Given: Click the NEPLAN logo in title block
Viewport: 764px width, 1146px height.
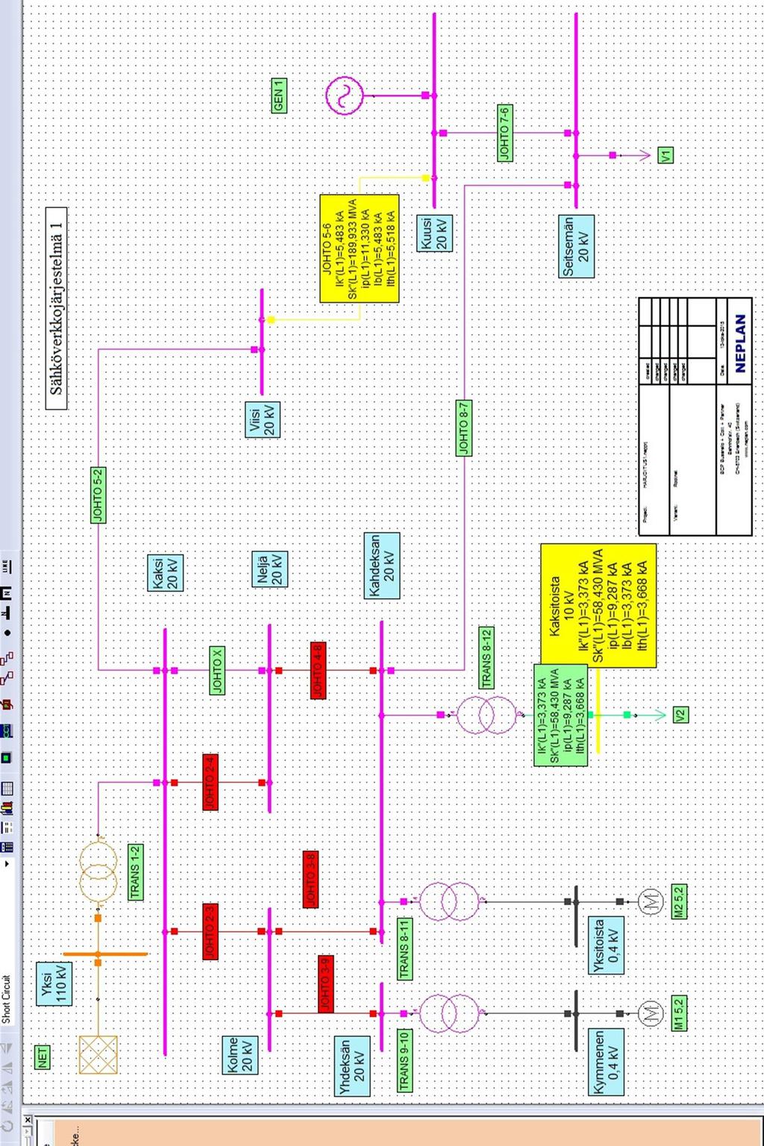Looking at the screenshot, I should 739,343.
